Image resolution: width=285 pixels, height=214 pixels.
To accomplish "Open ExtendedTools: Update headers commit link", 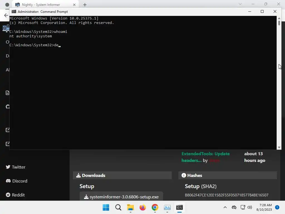I will [x=206, y=157].
